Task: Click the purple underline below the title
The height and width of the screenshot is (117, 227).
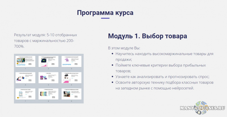Action: coord(105,18)
